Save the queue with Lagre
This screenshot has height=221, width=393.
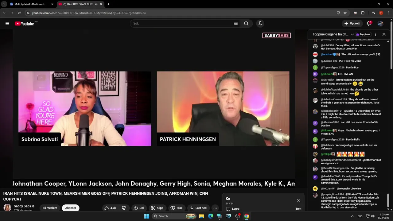pos(233,209)
